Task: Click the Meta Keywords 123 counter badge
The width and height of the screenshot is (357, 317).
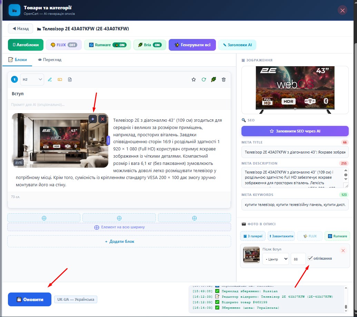Action: click(x=344, y=195)
